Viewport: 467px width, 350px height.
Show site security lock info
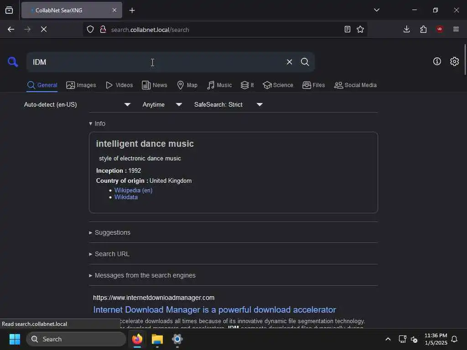103,29
